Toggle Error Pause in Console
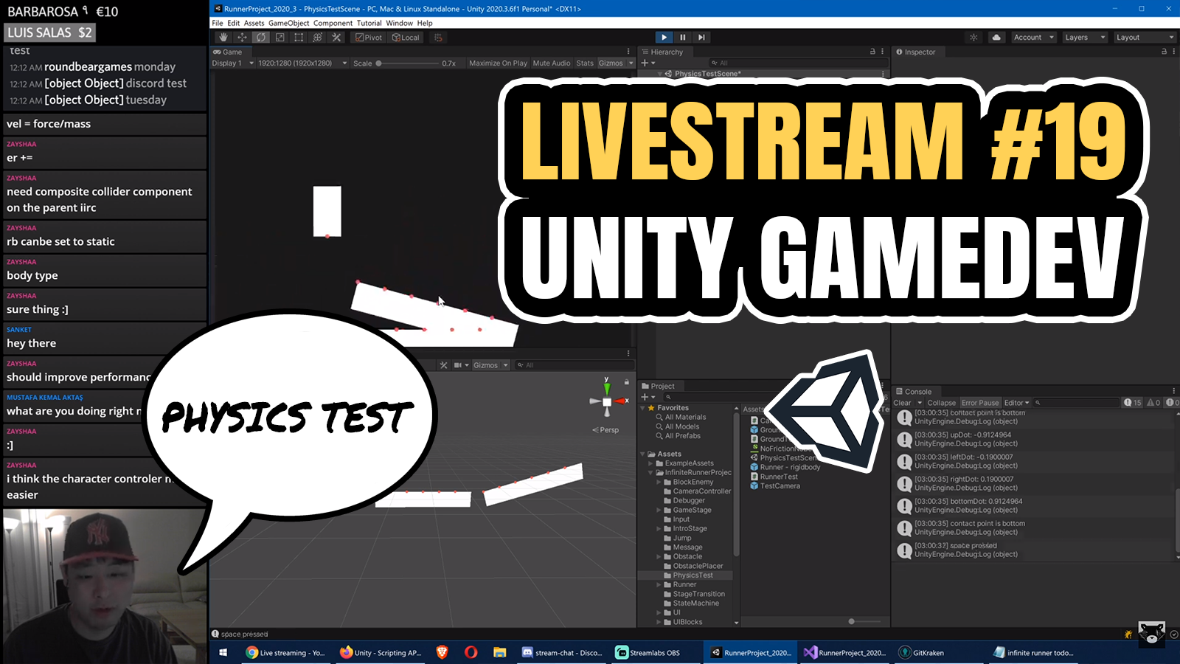The height and width of the screenshot is (664, 1180). [980, 403]
